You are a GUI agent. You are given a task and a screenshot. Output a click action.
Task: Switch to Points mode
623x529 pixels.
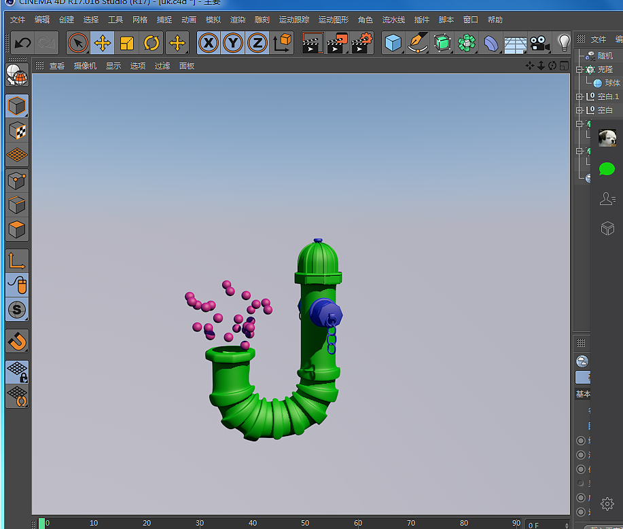[17, 181]
